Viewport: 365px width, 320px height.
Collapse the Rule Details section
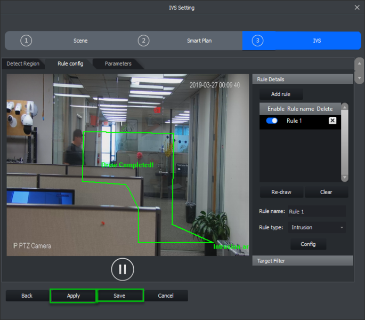pyautogui.click(x=302, y=79)
